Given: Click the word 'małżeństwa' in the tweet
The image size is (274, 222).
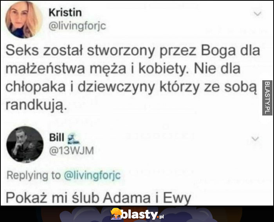Looking at the screenshot, I should 45,69.
